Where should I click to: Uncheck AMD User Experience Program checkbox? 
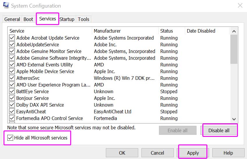click(x=12, y=85)
